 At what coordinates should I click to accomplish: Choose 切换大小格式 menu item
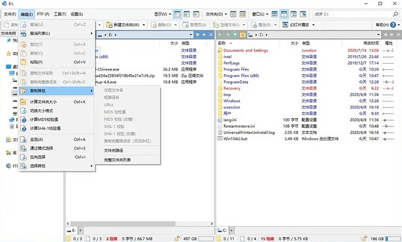[56, 111]
